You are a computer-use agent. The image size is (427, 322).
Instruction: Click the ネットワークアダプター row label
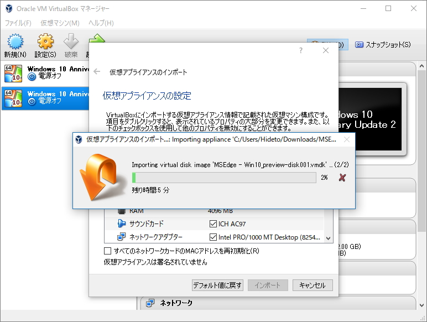pyautogui.click(x=156, y=237)
